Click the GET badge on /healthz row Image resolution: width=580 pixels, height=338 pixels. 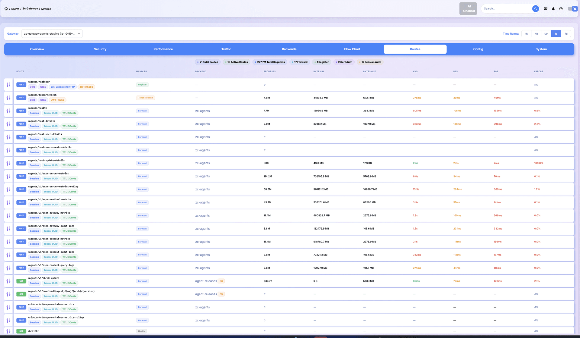pyautogui.click(x=21, y=331)
